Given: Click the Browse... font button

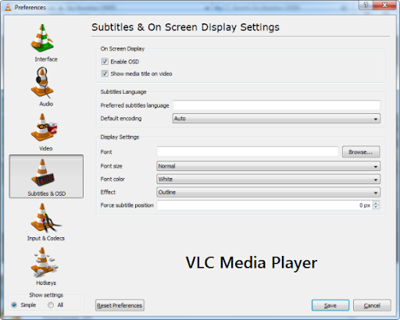Looking at the screenshot, I should (361, 152).
